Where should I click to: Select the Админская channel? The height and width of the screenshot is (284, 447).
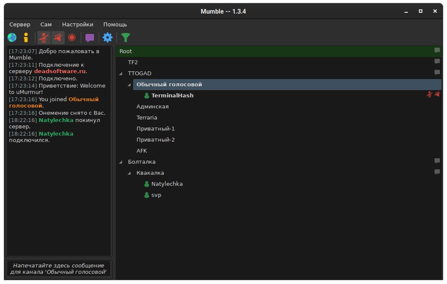tap(153, 107)
